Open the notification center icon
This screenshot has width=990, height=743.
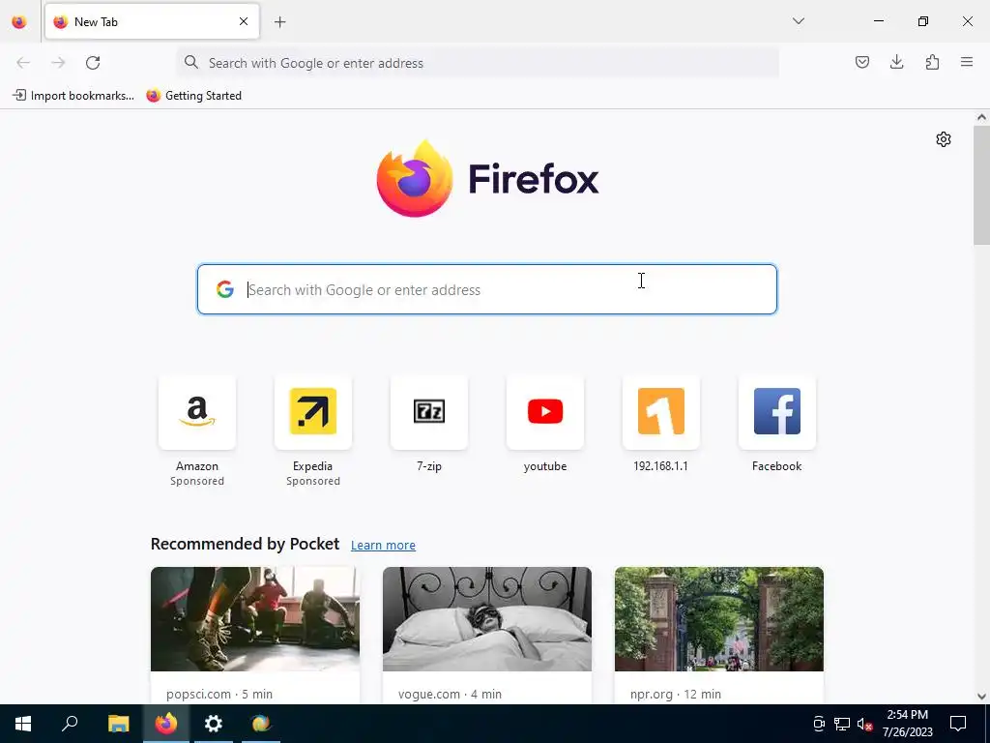tap(958, 724)
